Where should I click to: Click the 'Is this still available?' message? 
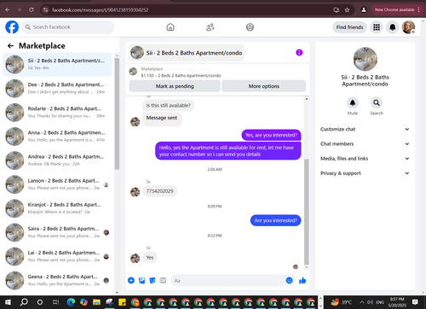tap(168, 105)
